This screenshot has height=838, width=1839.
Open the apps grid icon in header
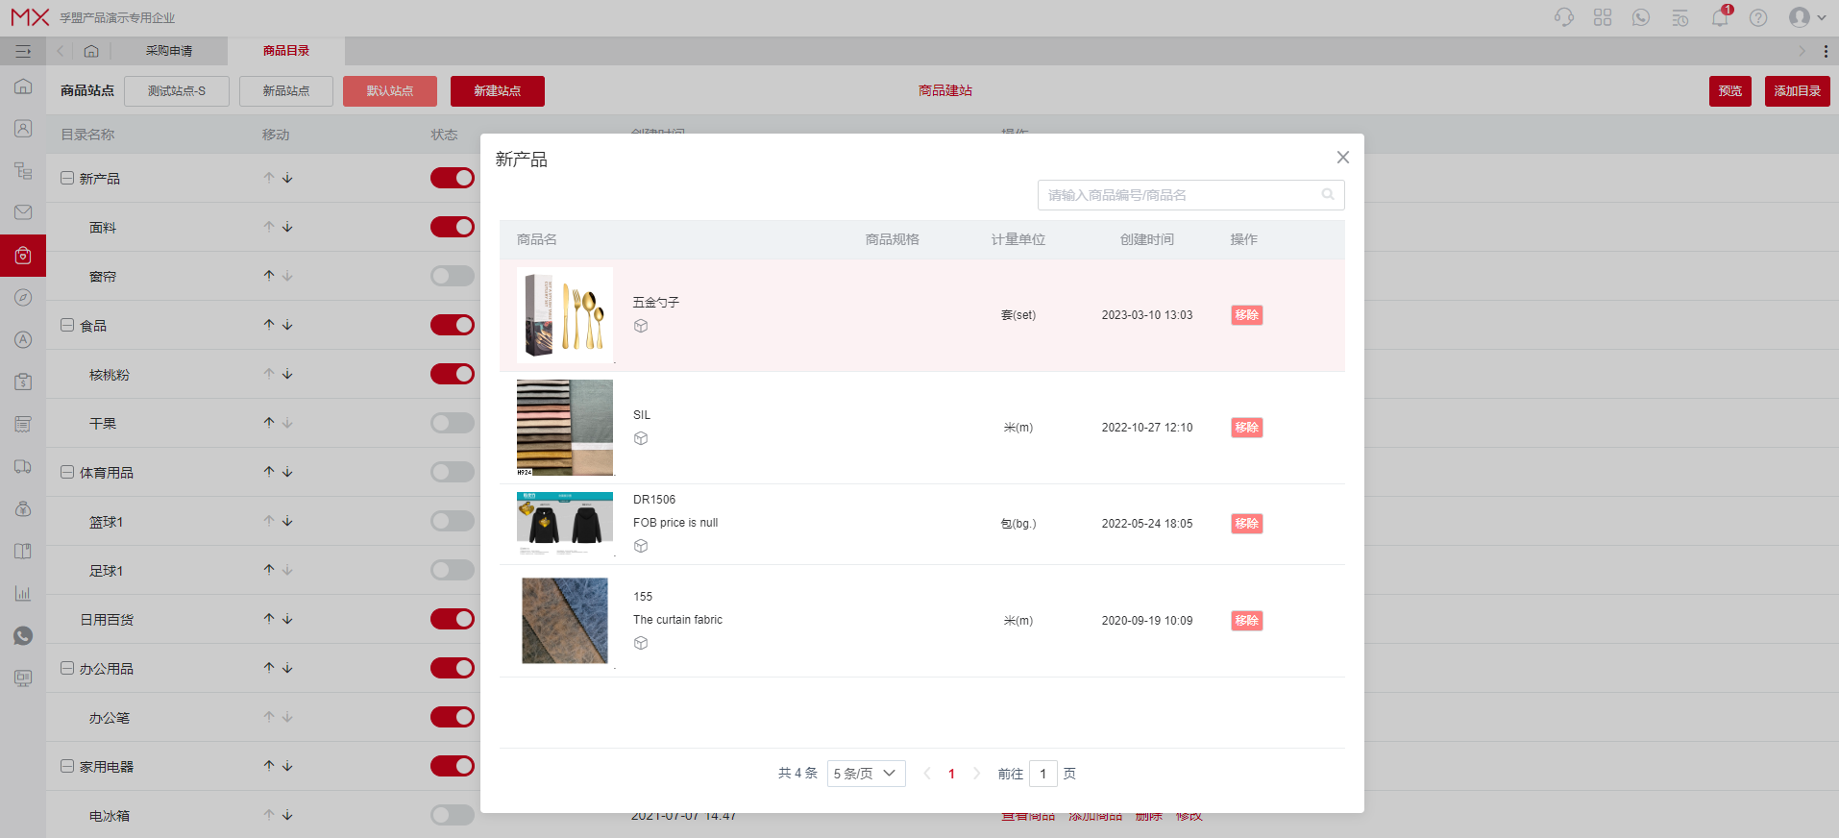point(1603,18)
